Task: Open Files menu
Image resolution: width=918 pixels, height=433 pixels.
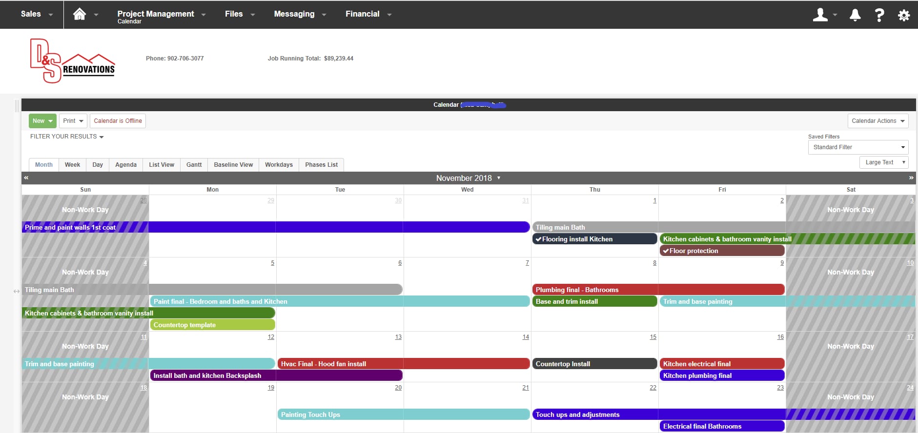Action: tap(240, 14)
